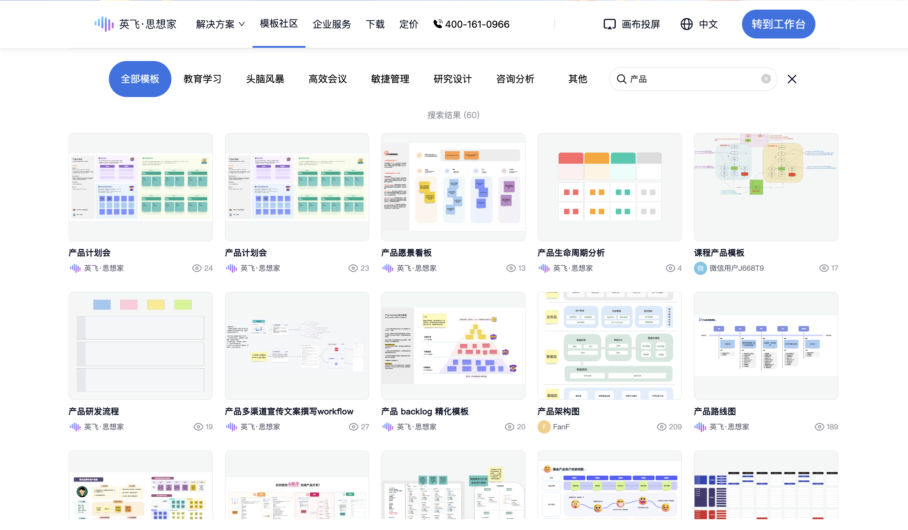Click the eye icon showing 209 views on 产品架构图
The width and height of the screenshot is (908, 530).
[661, 427]
